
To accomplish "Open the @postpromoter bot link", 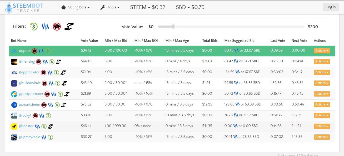I will (x=31, y=94).
